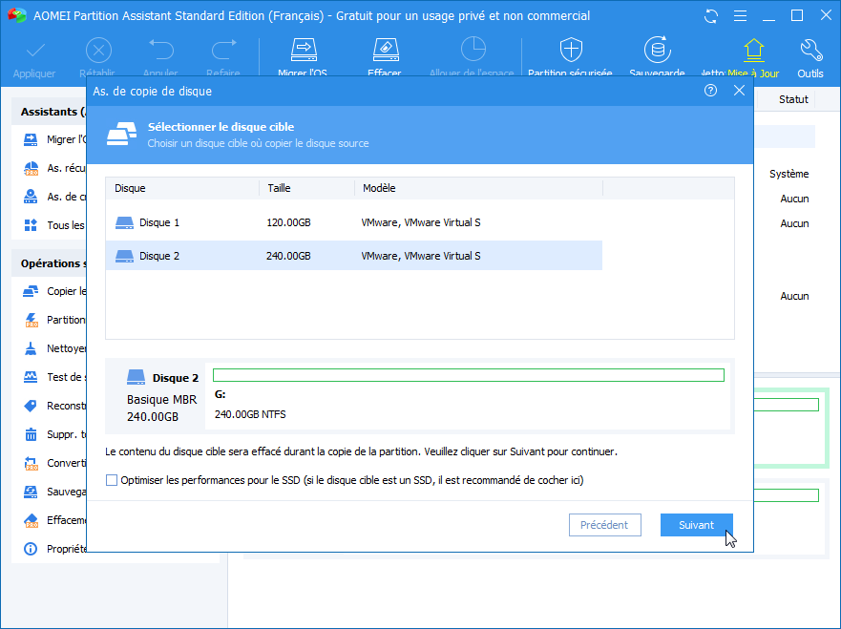Click the Convertir sidebar icon

pyautogui.click(x=31, y=463)
